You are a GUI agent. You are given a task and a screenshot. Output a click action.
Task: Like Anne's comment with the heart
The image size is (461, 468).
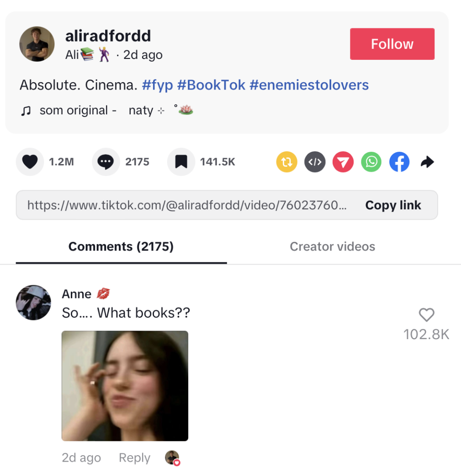(426, 314)
